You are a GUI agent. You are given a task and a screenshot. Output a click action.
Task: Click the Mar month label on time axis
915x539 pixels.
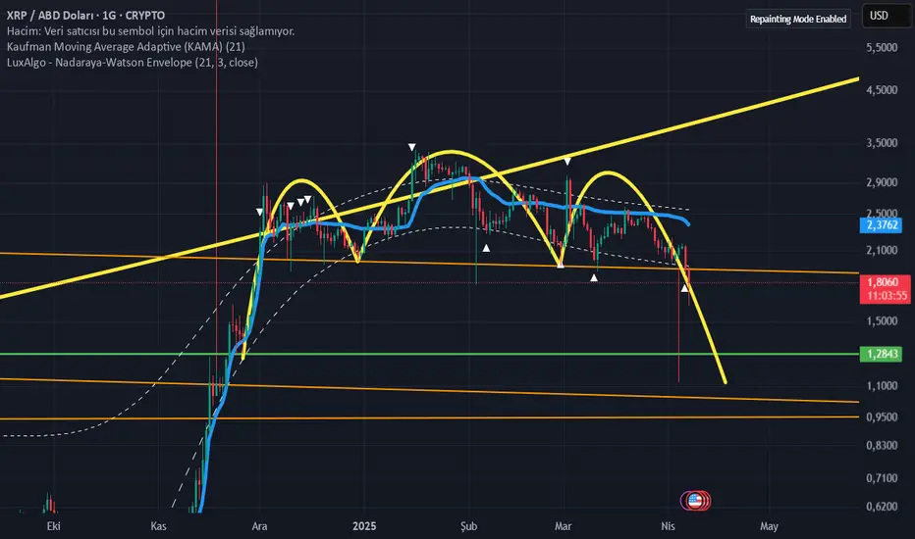(563, 526)
